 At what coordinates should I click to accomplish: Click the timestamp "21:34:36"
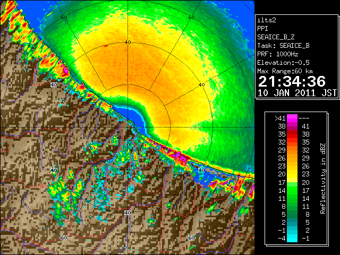292,81
